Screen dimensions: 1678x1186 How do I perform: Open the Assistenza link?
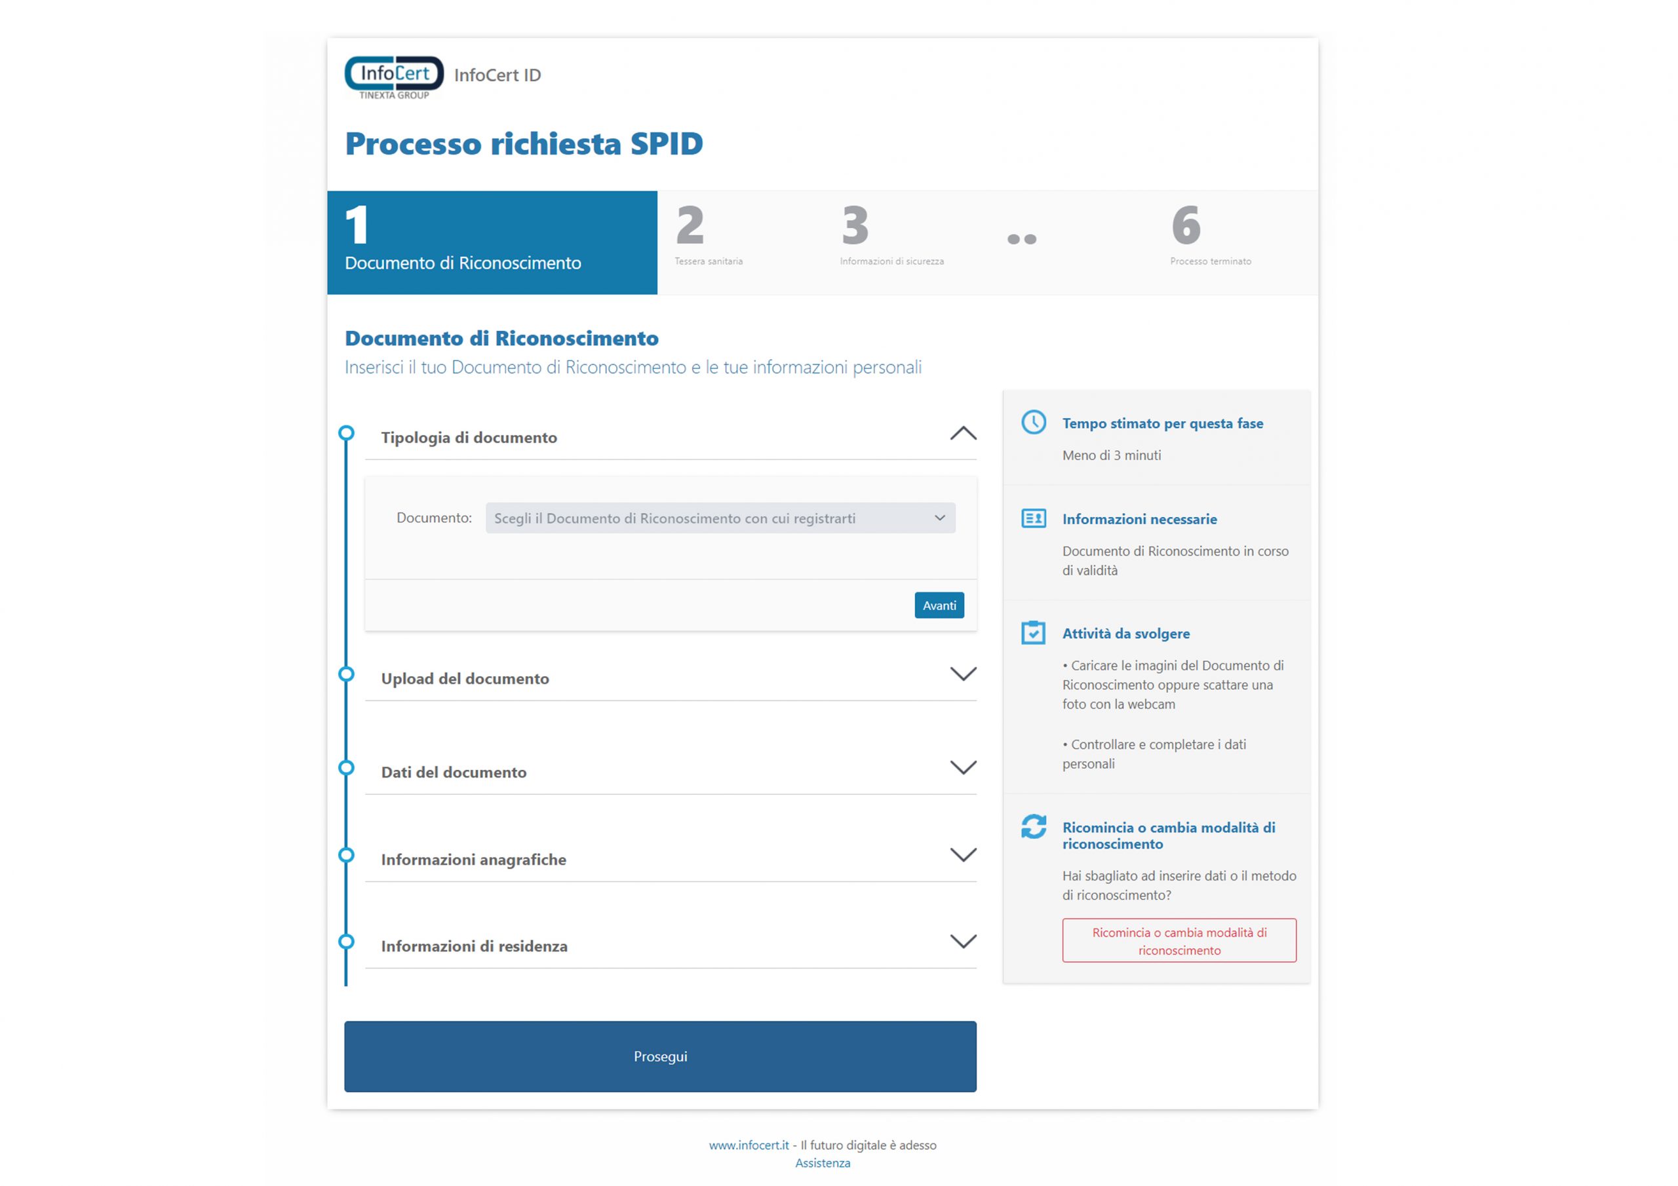822,1162
